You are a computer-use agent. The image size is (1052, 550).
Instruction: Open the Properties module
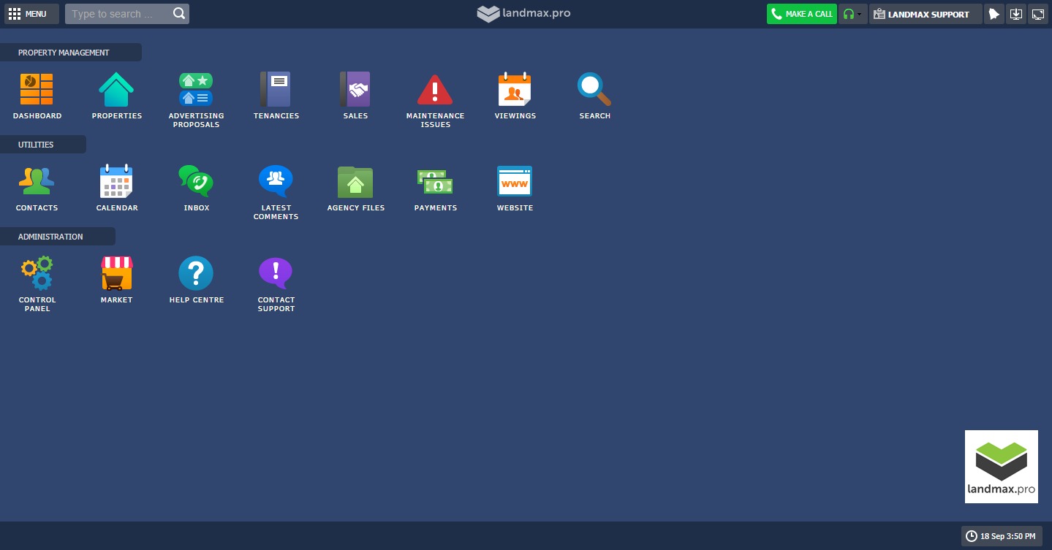116,90
